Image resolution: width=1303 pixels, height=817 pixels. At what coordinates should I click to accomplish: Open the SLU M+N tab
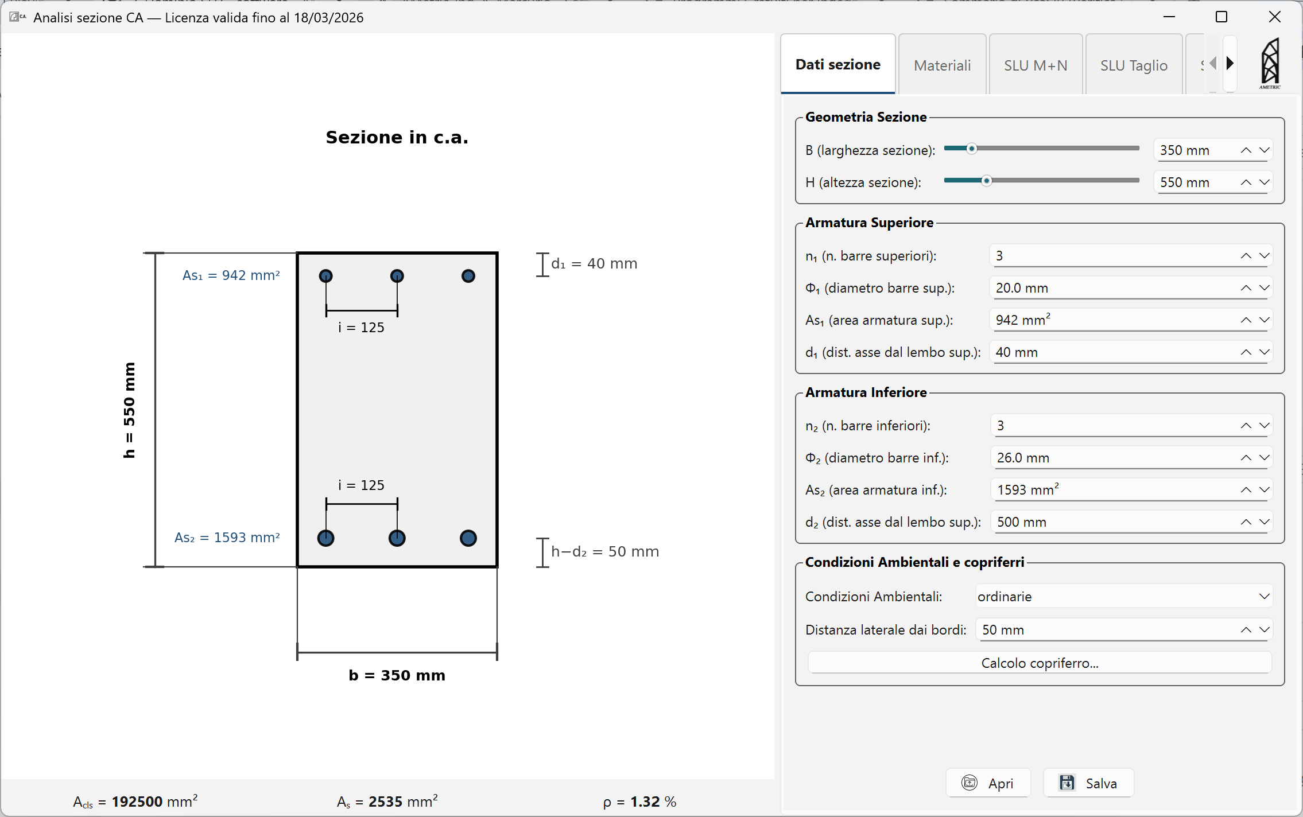click(1036, 65)
